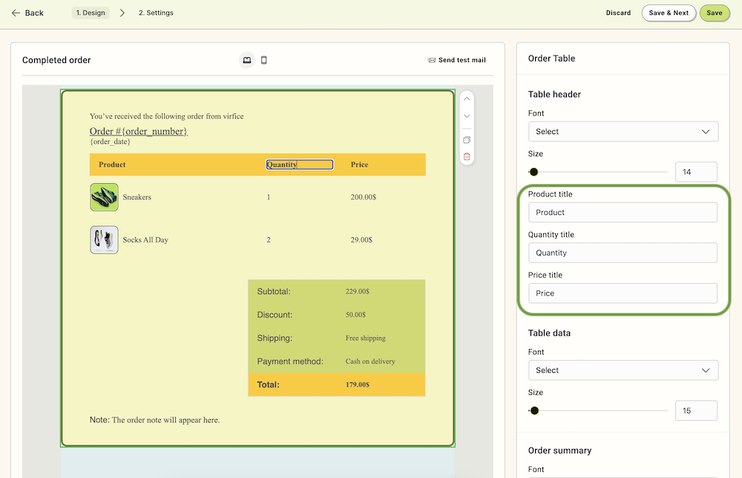Click the 50.00$ discount value

coord(355,314)
